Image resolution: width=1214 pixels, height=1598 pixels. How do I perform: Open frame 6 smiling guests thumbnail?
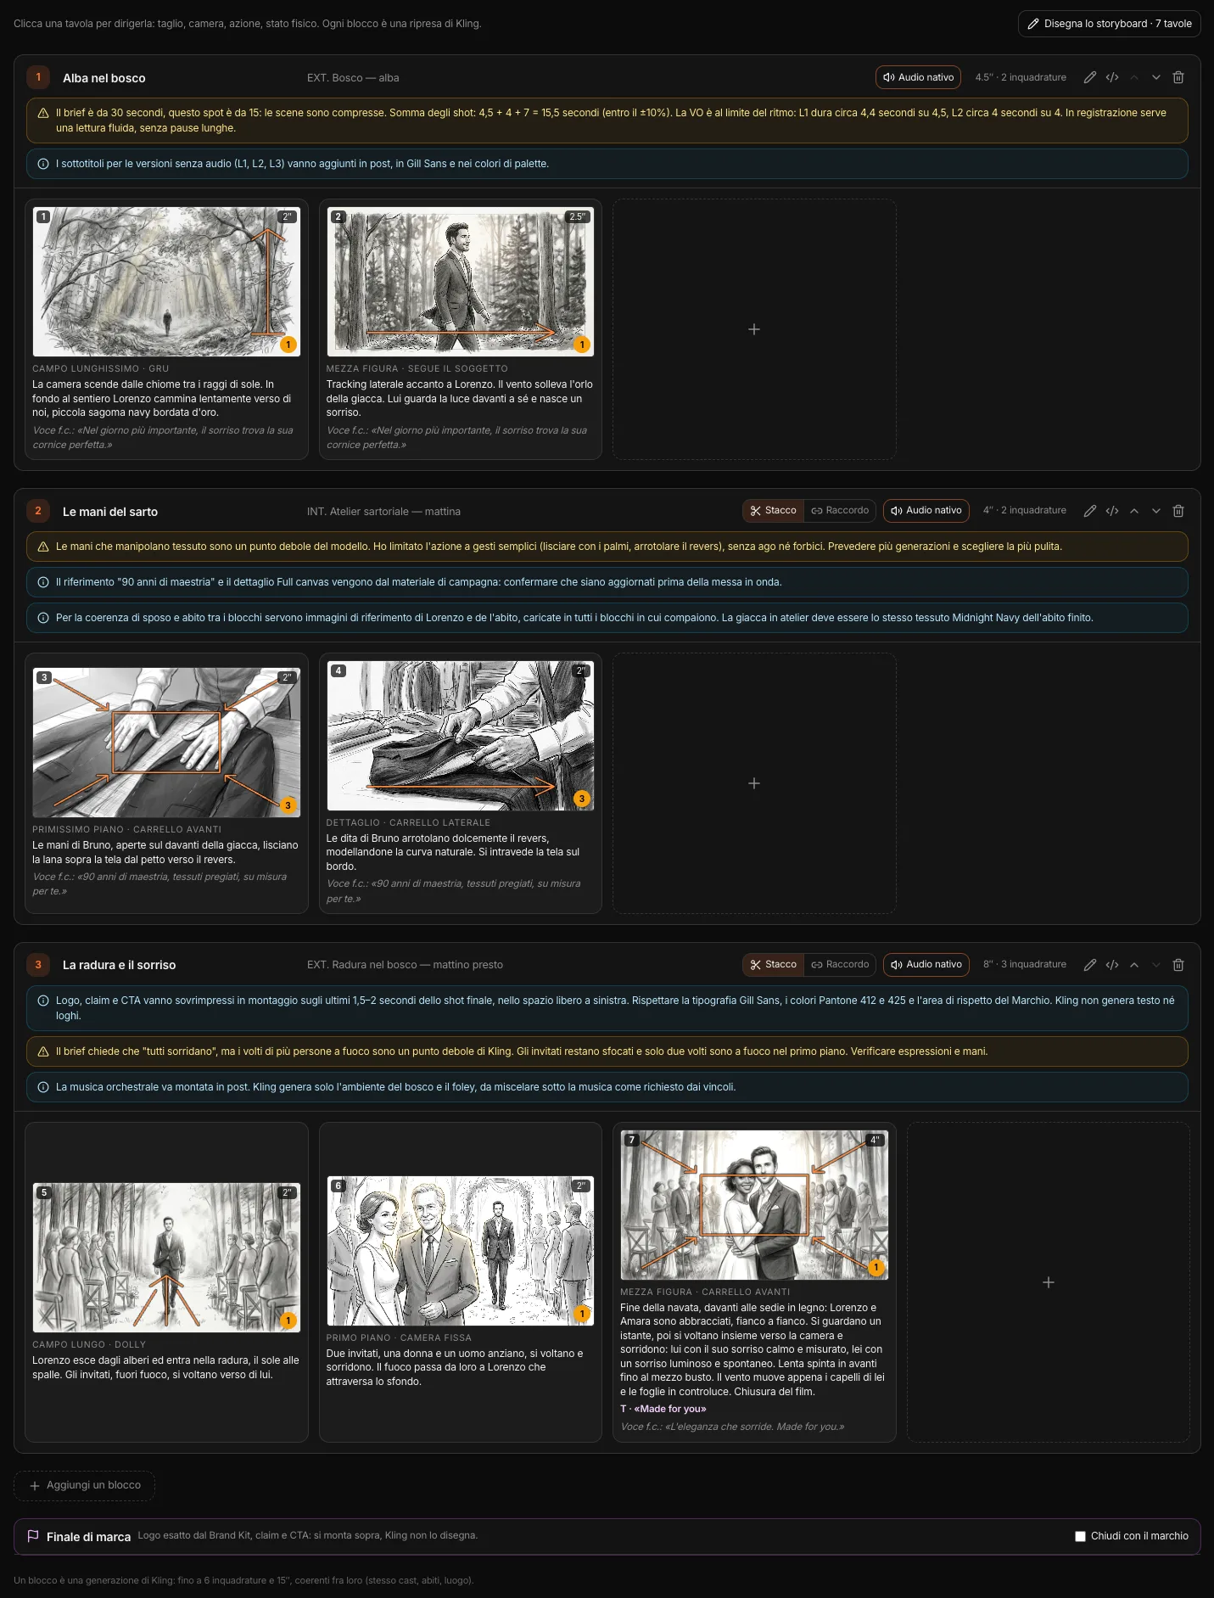(461, 1251)
